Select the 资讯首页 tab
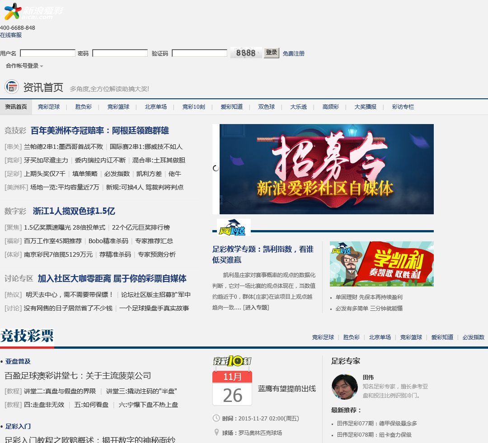The width and height of the screenshot is (488, 443). click(x=16, y=107)
